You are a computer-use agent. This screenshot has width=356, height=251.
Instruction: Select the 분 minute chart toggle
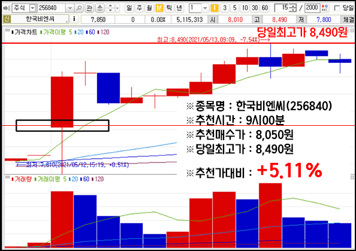(159, 8)
